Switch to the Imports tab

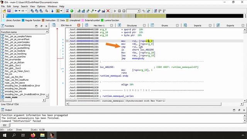[x=197, y=25]
